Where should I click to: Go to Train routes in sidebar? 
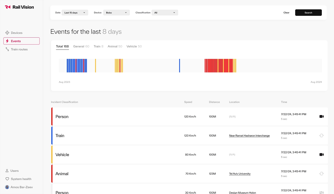(x=19, y=49)
